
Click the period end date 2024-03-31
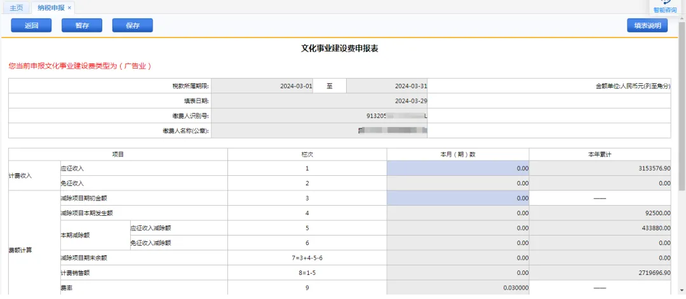pos(387,86)
